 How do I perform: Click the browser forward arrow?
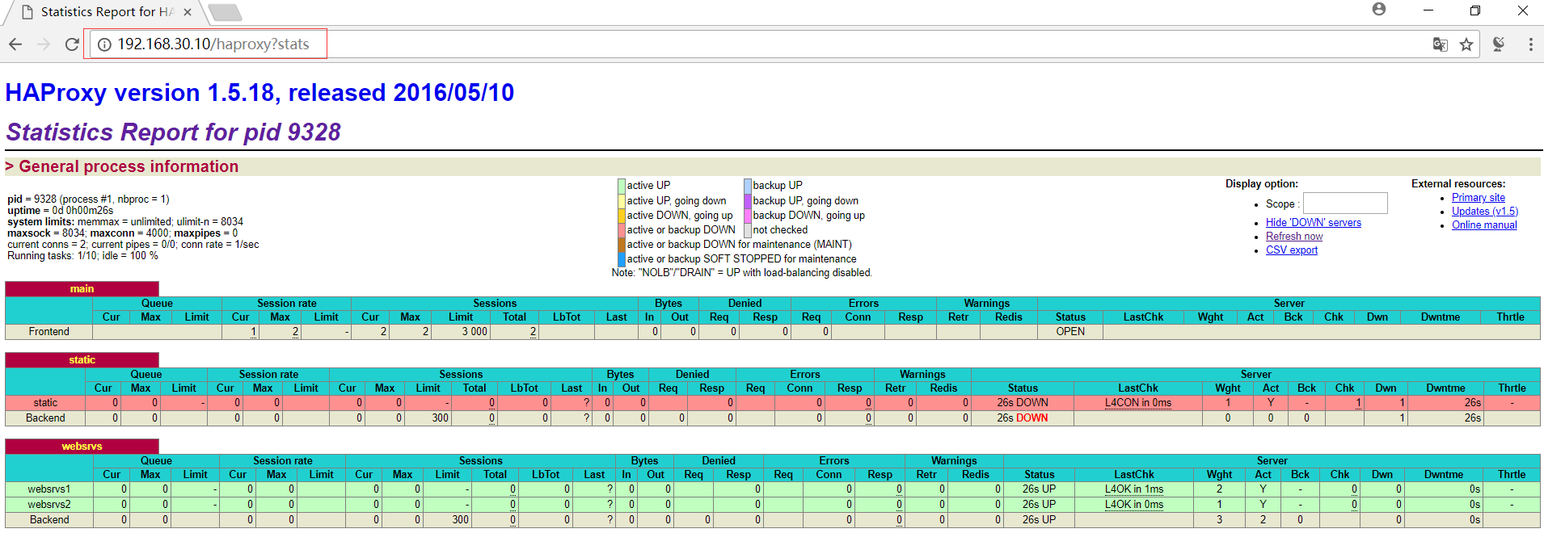[44, 44]
